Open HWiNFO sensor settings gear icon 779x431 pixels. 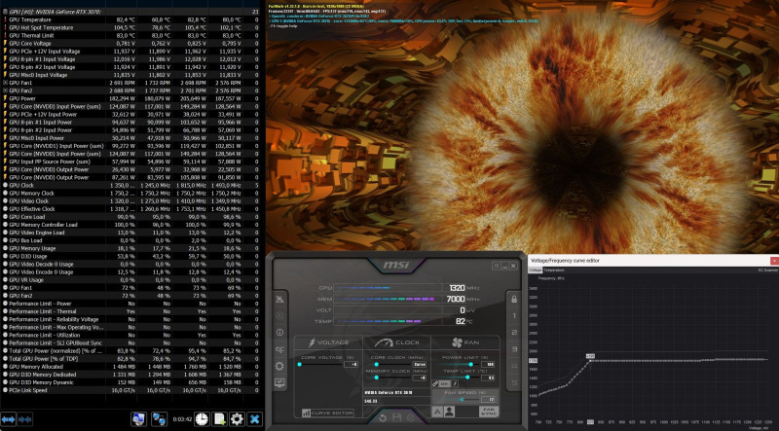click(x=237, y=418)
